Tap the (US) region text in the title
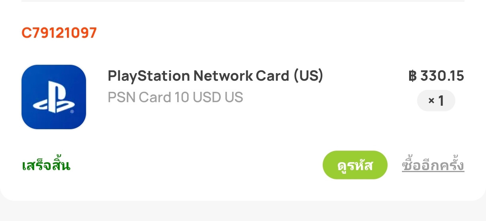 coord(308,76)
